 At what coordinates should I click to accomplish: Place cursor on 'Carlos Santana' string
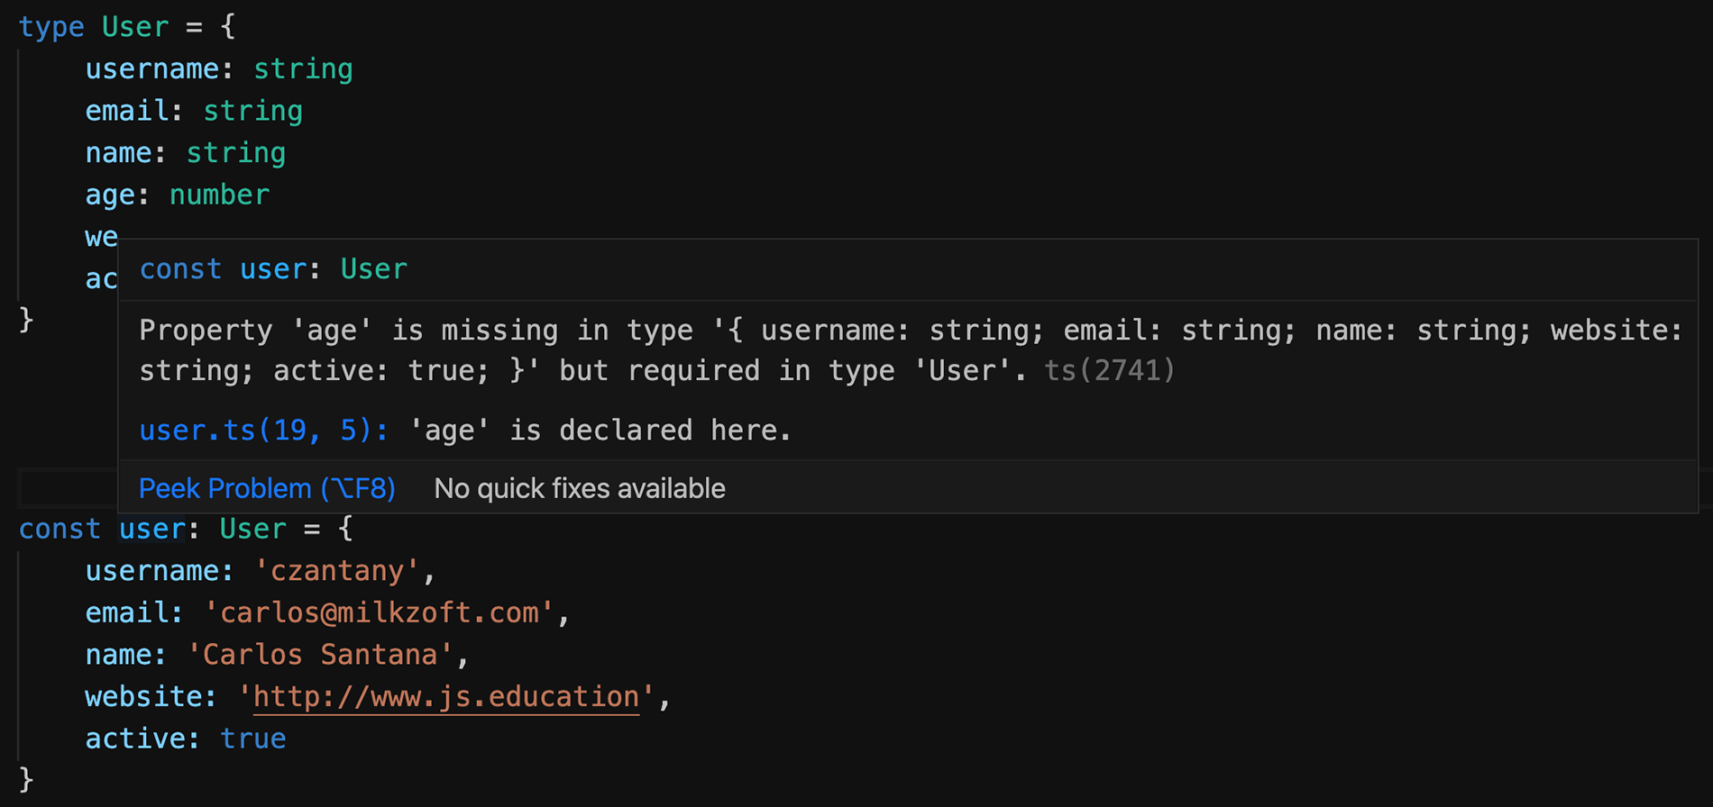click(x=320, y=655)
